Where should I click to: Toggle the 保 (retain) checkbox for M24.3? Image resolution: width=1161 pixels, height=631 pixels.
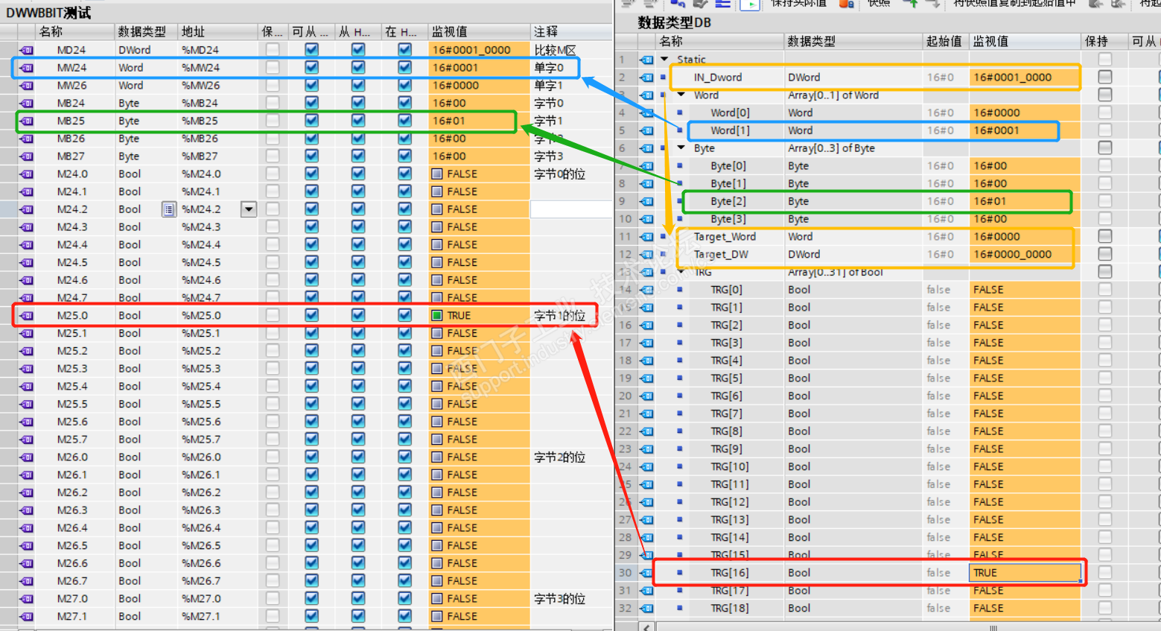pyautogui.click(x=273, y=227)
